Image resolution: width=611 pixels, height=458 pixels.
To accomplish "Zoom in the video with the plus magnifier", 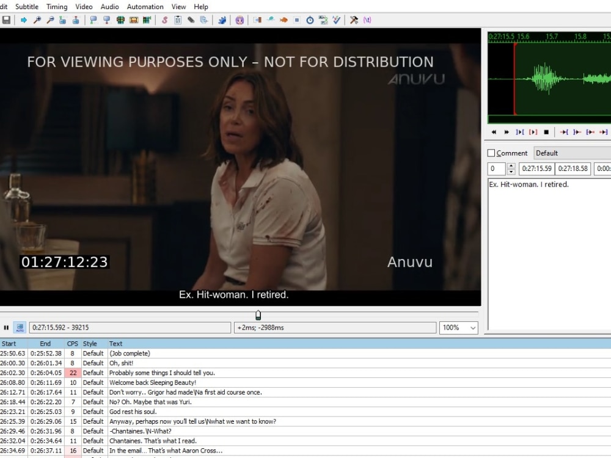I will click(37, 20).
